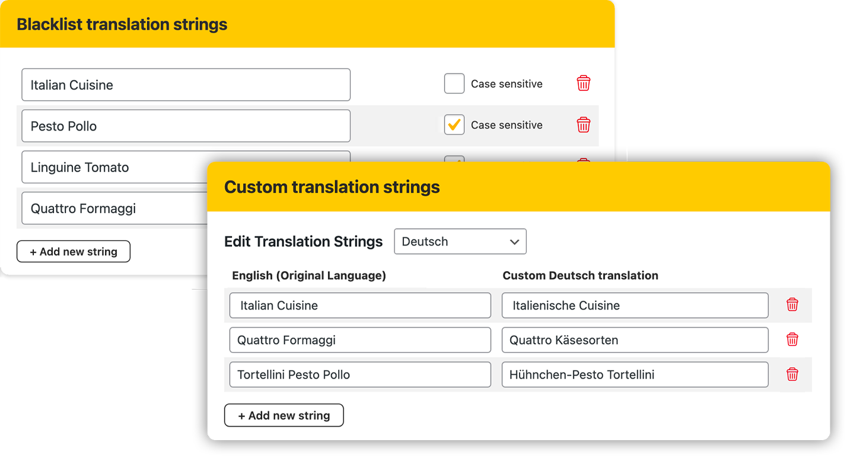This screenshot has width=847, height=461.
Task: Add new string to the blacklist
Action: (73, 252)
